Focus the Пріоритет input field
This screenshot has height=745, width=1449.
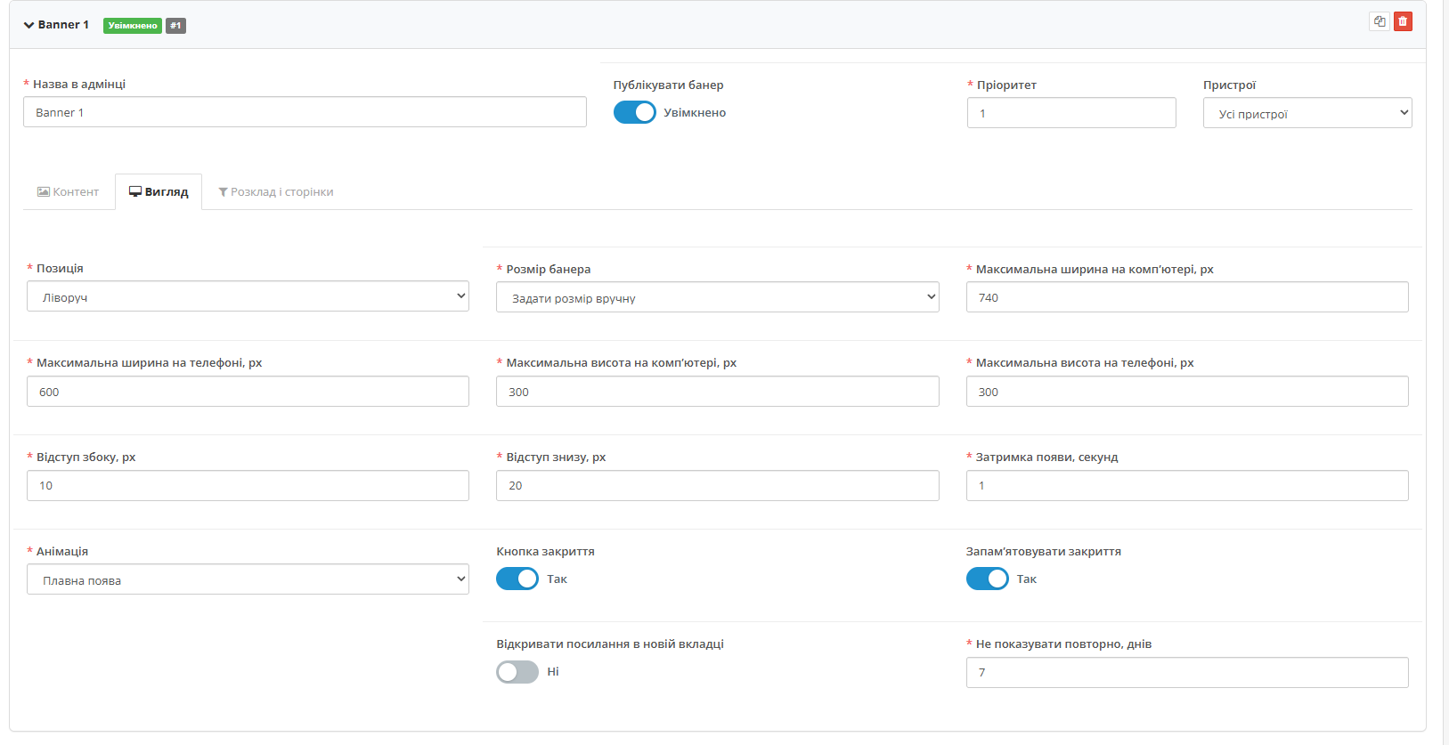1071,113
